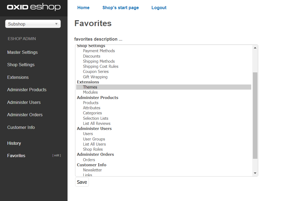
Task: Choose Shipping Cost Rules option in list
Action: 100,66
